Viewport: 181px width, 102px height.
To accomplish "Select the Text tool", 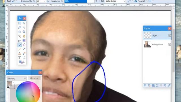I will pyautogui.click(x=20, y=58).
